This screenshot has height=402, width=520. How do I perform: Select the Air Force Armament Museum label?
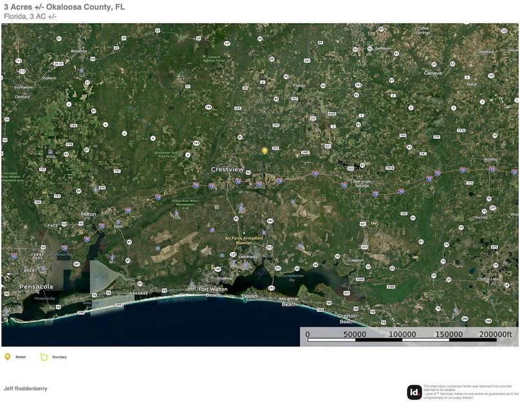245,238
